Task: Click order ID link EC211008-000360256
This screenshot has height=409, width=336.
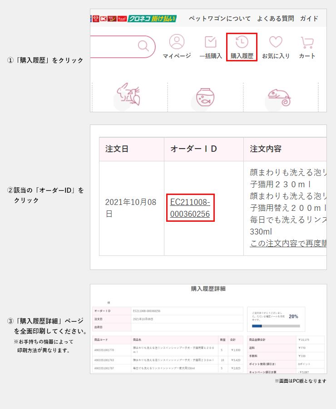Action: (190, 208)
